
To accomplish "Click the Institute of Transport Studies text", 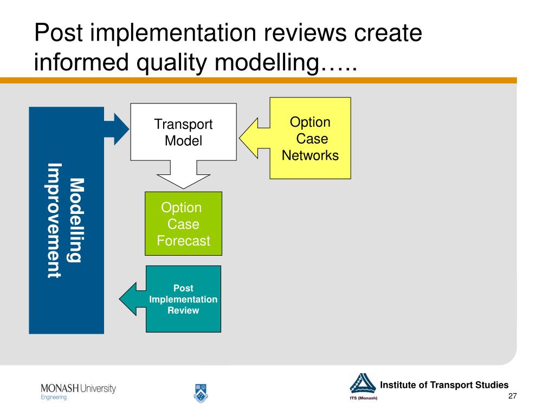I will pyautogui.click(x=444, y=385).
